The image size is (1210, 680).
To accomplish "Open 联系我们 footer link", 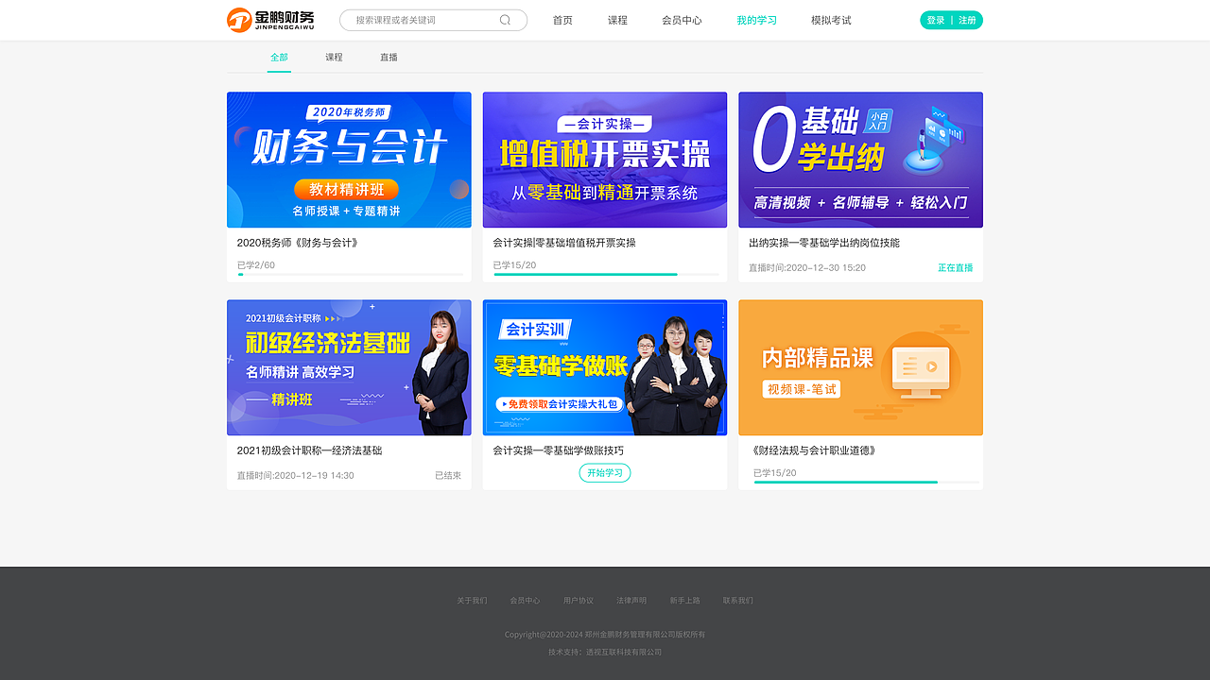I will [738, 600].
